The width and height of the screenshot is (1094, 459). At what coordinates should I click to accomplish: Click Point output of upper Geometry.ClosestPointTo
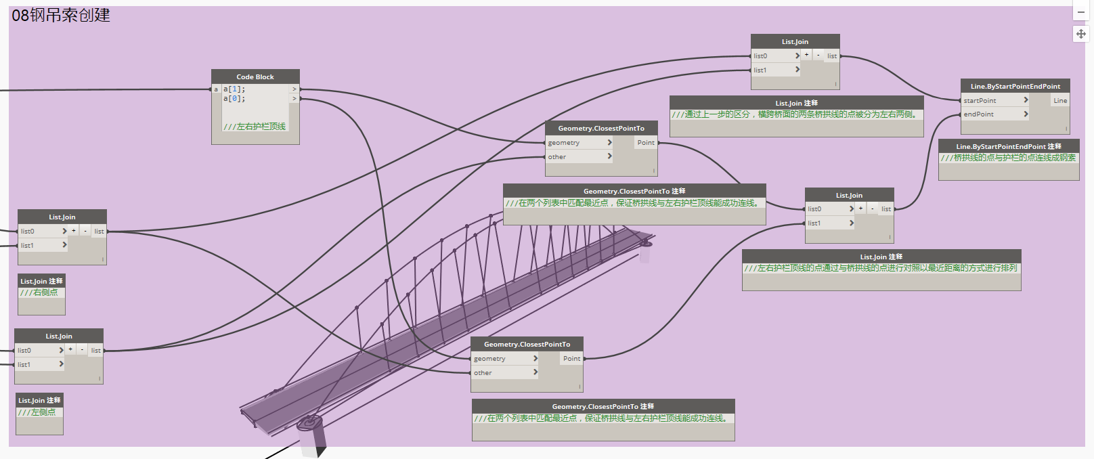[x=646, y=143]
